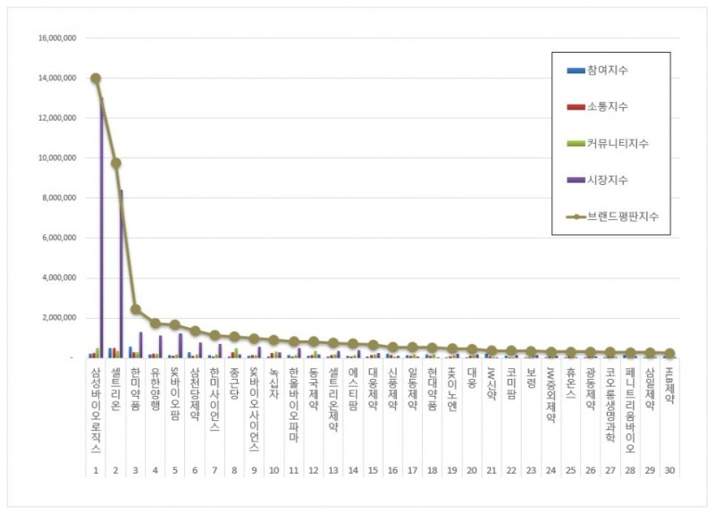The image size is (715, 512).
Task: Click the 한올바이오파마 category label
Action: click(x=294, y=405)
